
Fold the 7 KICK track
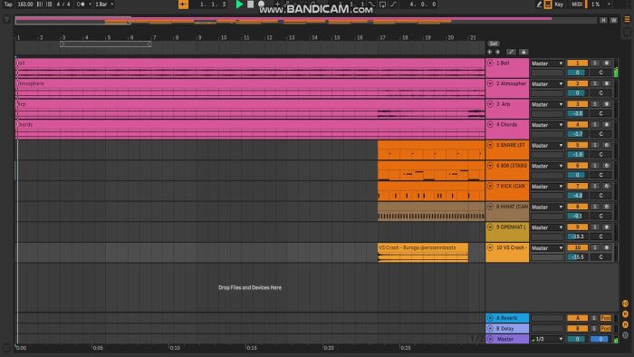pos(490,187)
